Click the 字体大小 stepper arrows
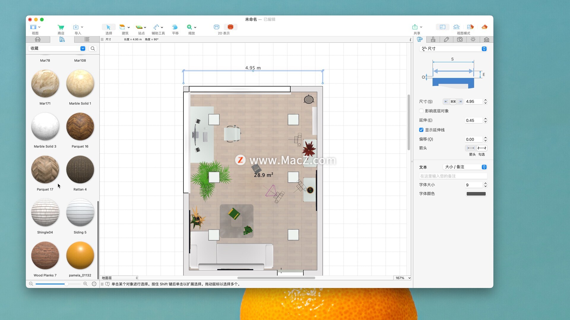 (486, 185)
